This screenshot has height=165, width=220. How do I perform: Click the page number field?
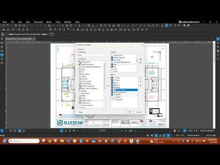pos(102,131)
